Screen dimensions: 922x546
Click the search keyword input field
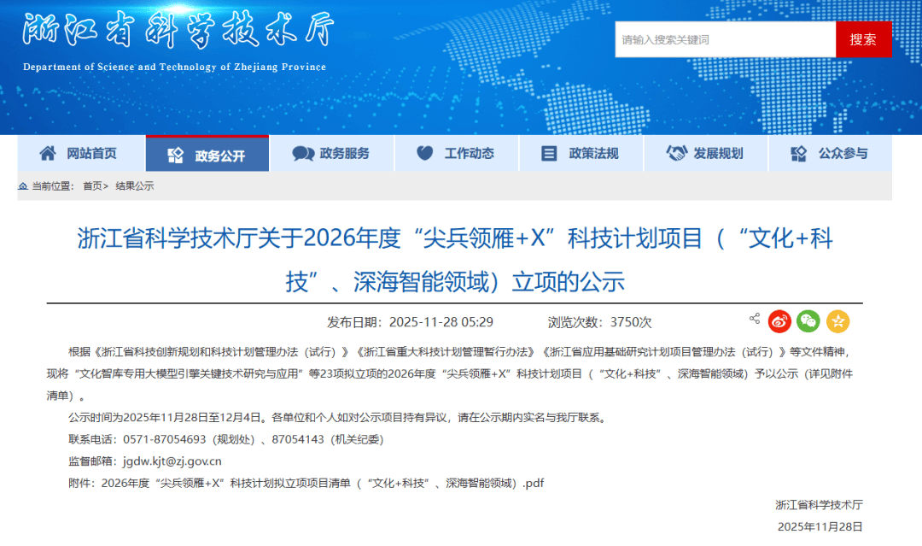(725, 39)
